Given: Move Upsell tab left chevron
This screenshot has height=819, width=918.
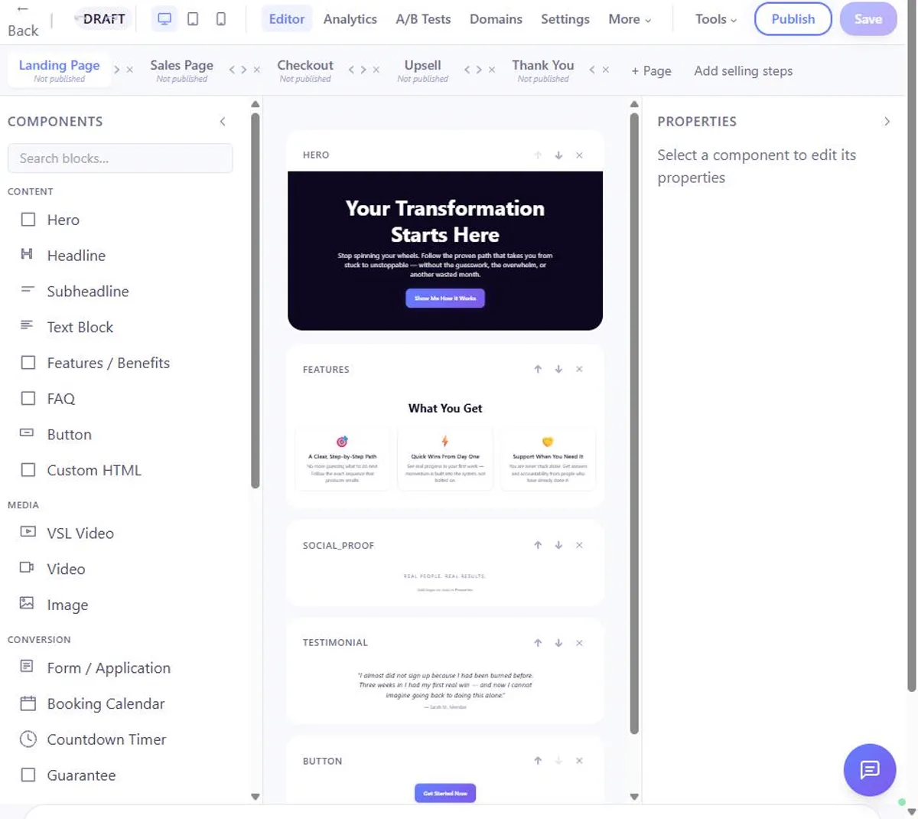Looking at the screenshot, I should pos(467,70).
